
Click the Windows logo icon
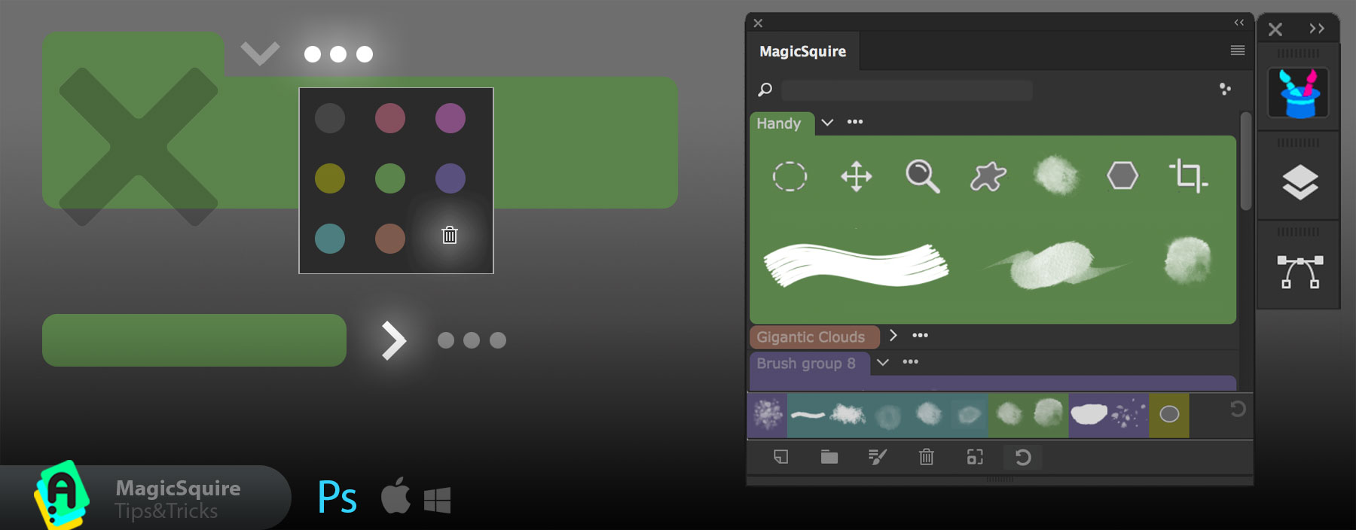pyautogui.click(x=437, y=500)
